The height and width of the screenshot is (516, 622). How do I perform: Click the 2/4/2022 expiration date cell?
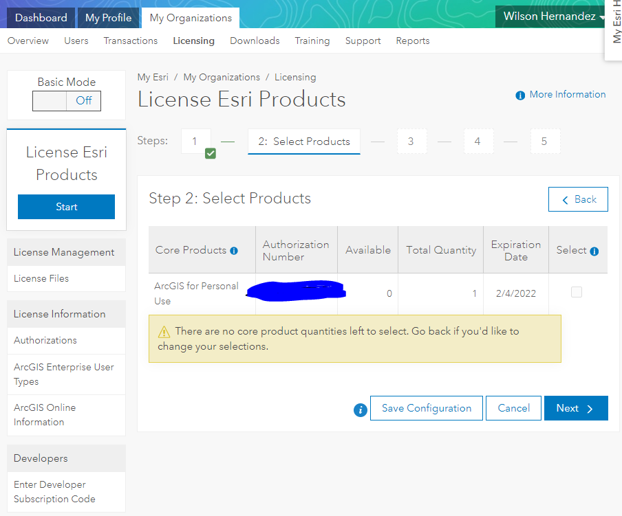515,293
